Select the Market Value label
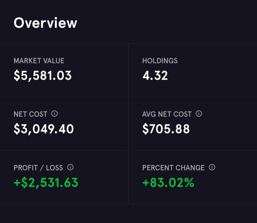257x223 pixels. pyautogui.click(x=39, y=61)
